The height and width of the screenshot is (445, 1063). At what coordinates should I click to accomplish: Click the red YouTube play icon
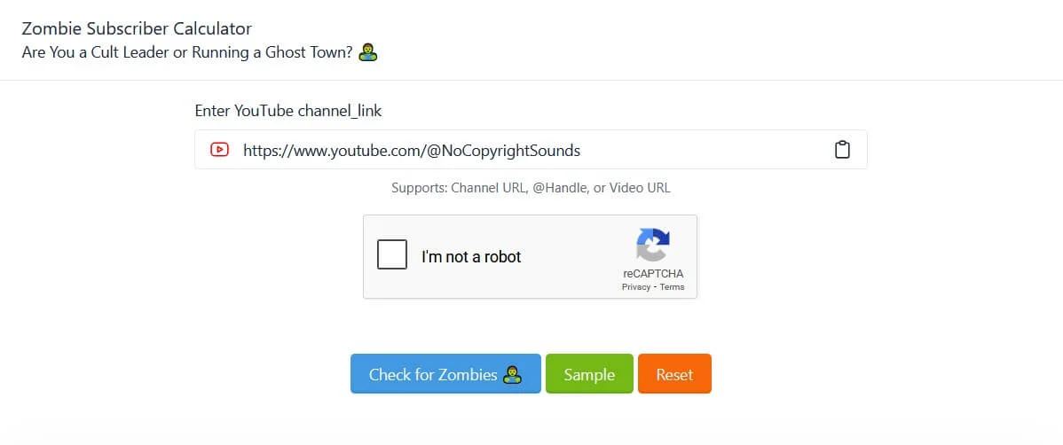tap(220, 150)
